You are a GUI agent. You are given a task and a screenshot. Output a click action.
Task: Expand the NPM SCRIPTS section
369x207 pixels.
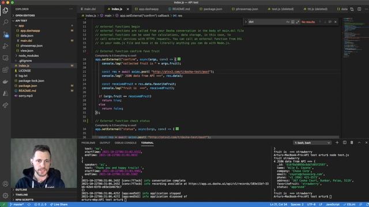[24, 200]
